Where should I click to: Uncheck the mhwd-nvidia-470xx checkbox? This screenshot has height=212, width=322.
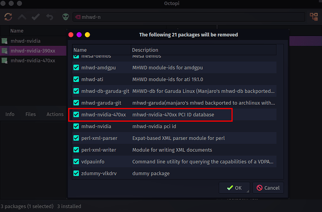coord(76,115)
